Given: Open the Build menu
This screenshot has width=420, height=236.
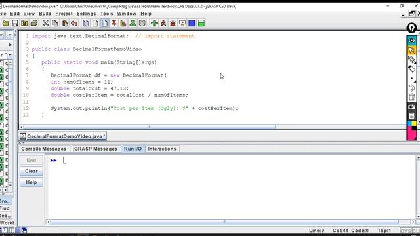Looking at the screenshot, I should click(x=45, y=14).
